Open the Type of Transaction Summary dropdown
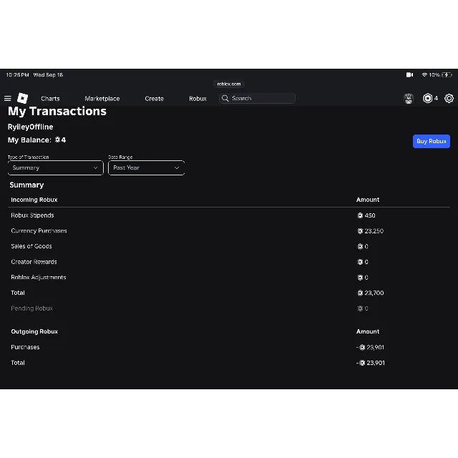Screen dimensions: 458x458 coord(56,168)
